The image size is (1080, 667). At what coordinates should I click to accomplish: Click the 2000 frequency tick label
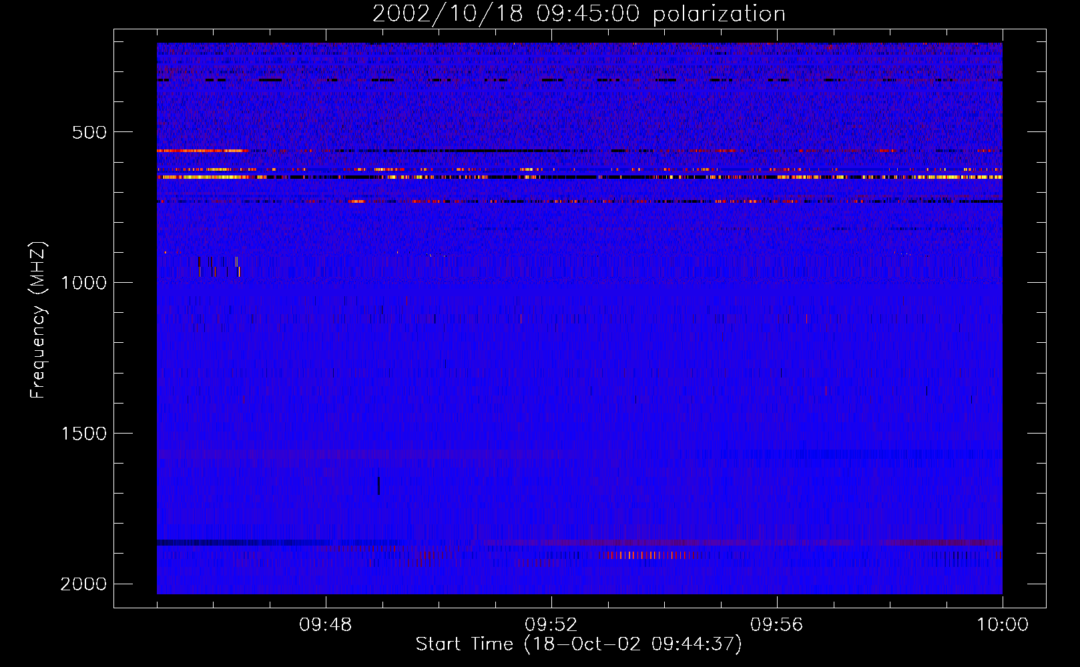coord(83,584)
